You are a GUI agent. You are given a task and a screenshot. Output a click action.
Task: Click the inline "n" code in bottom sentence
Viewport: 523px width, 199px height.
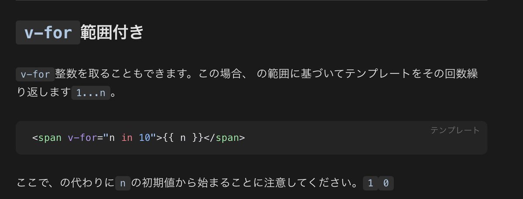(122, 184)
